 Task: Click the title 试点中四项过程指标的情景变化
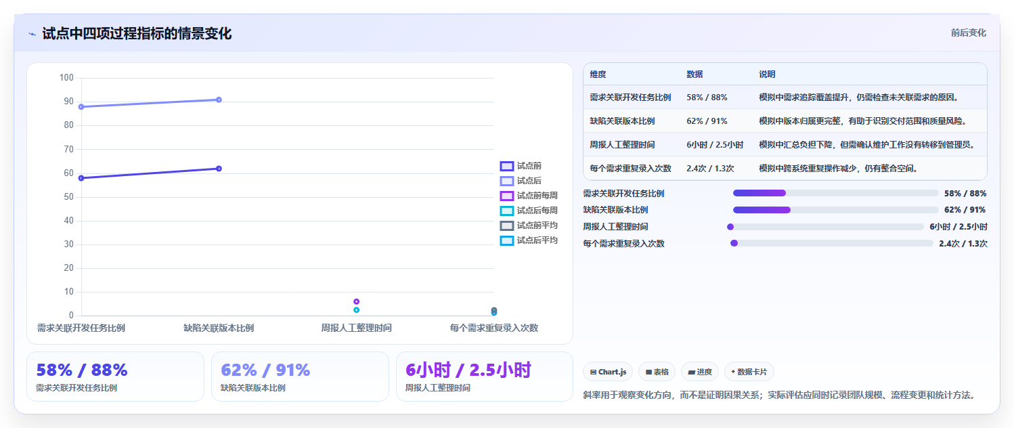(137, 34)
